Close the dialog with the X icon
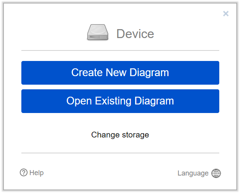This screenshot has width=241, height=193. (226, 14)
